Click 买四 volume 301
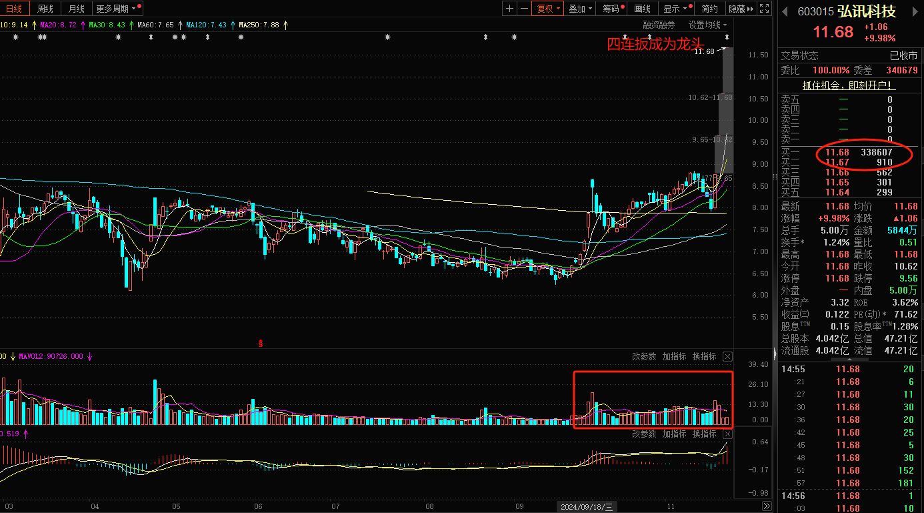Screen dimensions: 924x513 885,182
